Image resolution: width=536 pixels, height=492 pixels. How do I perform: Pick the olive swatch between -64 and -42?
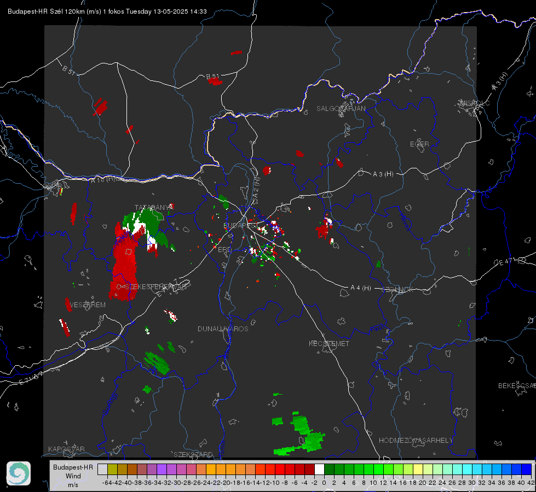point(112,469)
